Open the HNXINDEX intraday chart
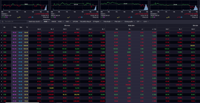 174,5
